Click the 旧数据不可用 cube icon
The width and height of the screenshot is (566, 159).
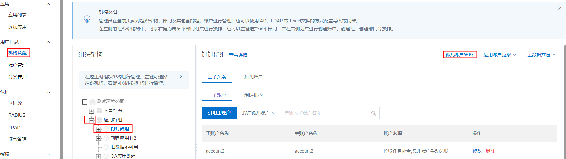pos(106,147)
